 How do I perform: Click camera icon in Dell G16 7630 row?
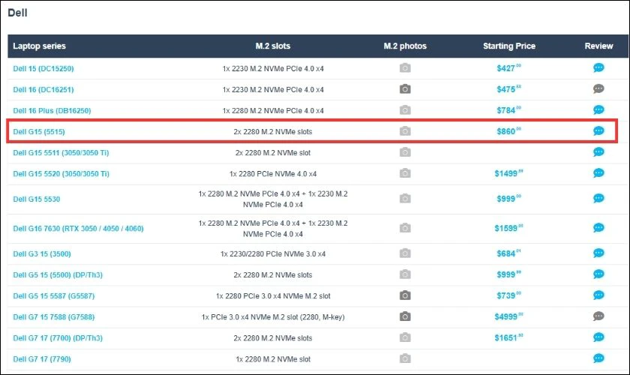point(405,228)
